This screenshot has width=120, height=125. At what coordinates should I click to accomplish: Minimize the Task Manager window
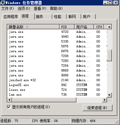click(x=105, y=3)
